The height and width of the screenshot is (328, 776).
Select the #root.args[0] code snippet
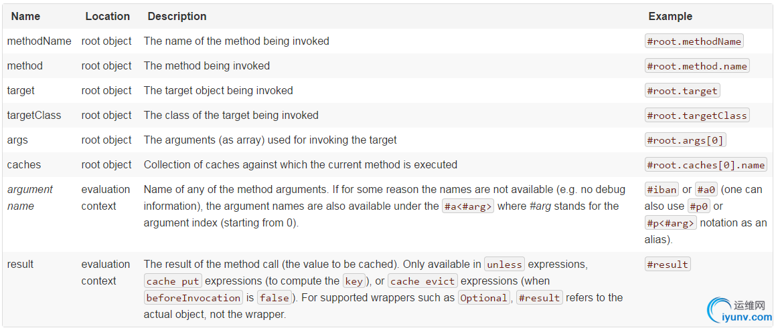coord(685,140)
